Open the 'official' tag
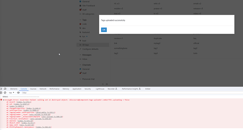The width and height of the screenshot is (243, 130). coord(196,43)
